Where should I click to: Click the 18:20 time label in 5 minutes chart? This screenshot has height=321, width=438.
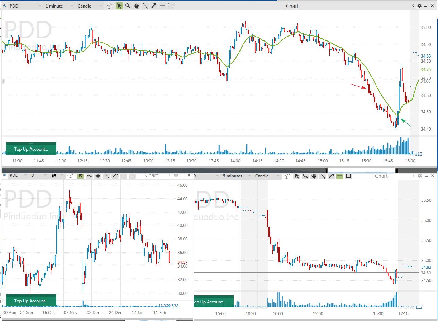click(x=250, y=314)
